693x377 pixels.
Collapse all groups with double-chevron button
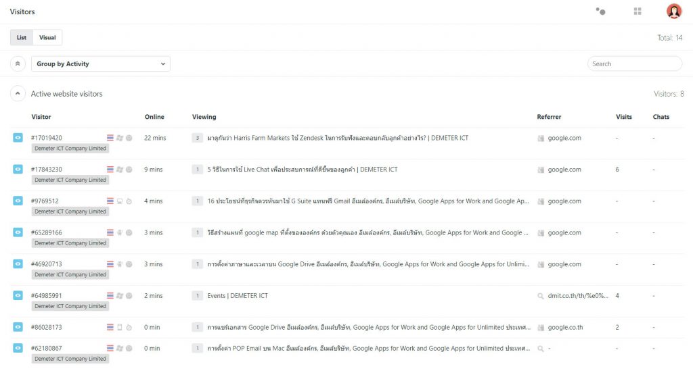pos(18,64)
